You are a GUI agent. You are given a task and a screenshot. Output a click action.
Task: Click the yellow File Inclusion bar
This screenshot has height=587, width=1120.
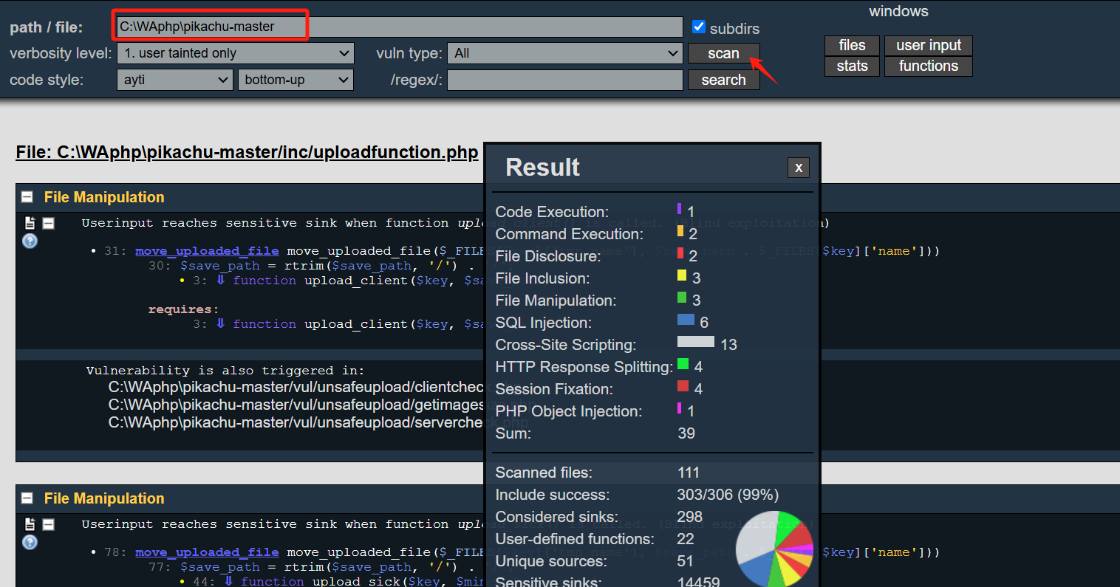[x=682, y=275]
